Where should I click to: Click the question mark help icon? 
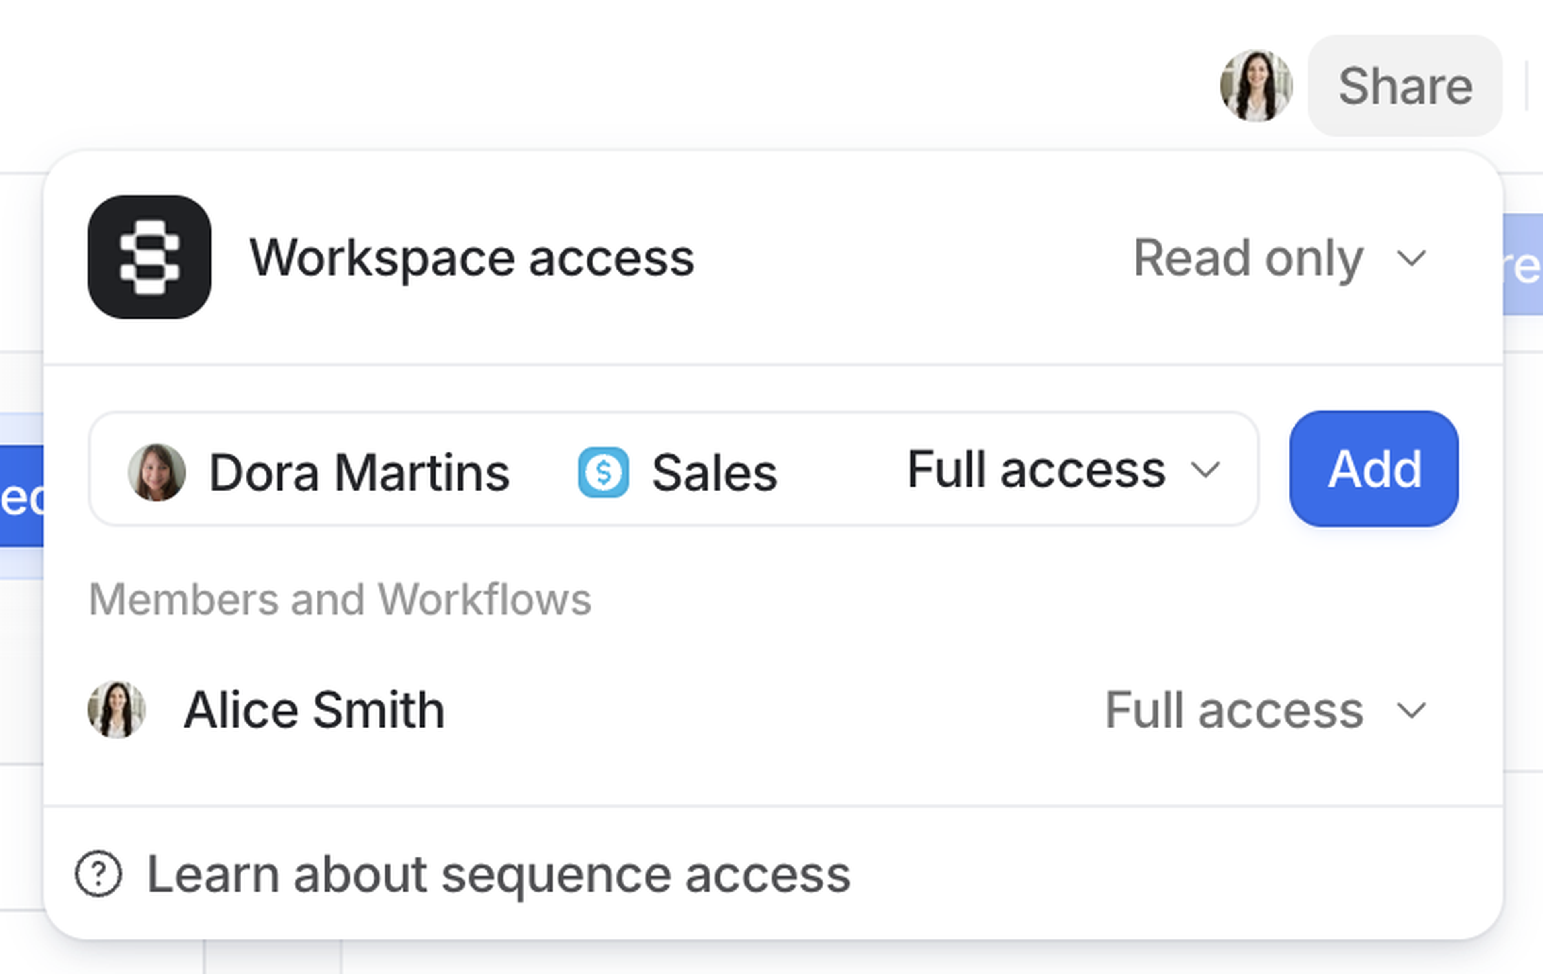(x=98, y=874)
